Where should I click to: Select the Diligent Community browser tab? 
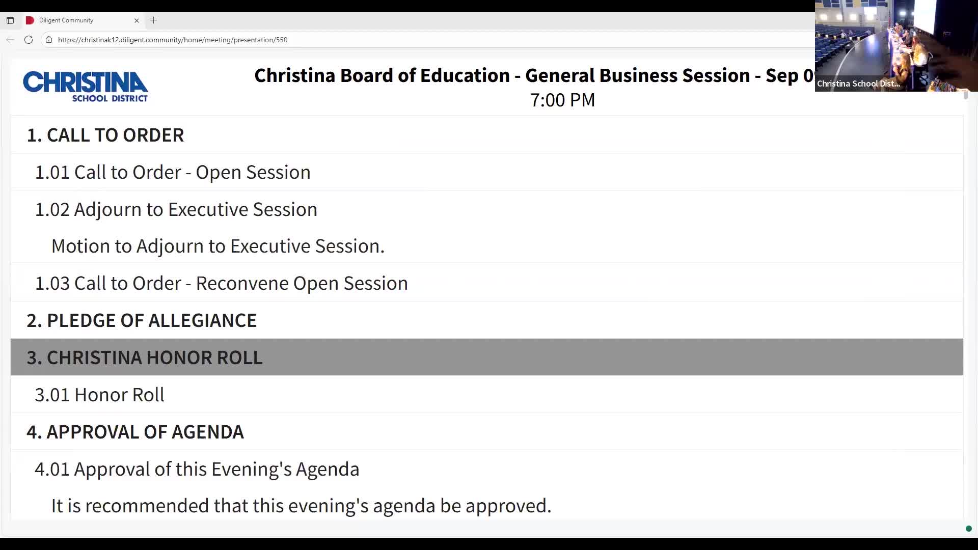[x=76, y=20]
